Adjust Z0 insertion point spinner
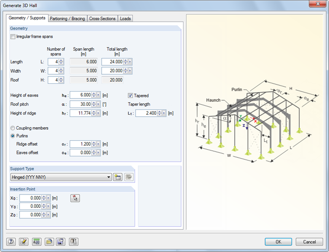The image size is (329, 252). (x=44, y=215)
